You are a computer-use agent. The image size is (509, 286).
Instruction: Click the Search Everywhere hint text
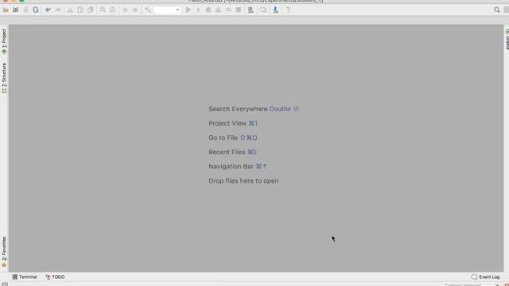(253, 109)
